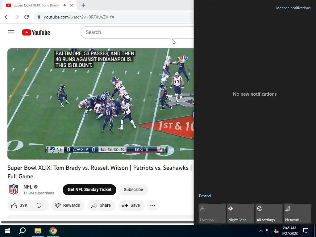The height and width of the screenshot is (237, 316).
Task: Reload the page with the refresh icon
Action: 27,17
